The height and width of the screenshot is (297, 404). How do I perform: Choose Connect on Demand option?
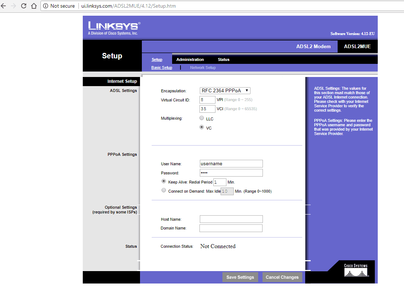click(x=164, y=190)
